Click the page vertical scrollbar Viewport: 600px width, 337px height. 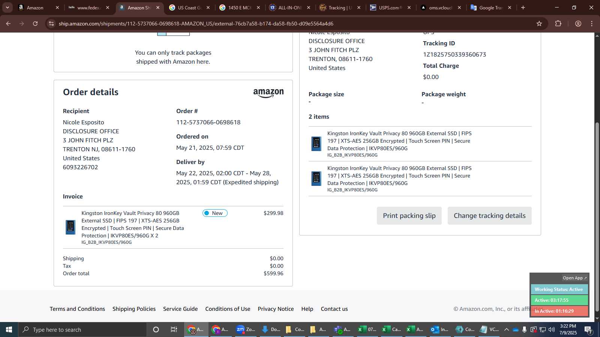[x=597, y=217]
